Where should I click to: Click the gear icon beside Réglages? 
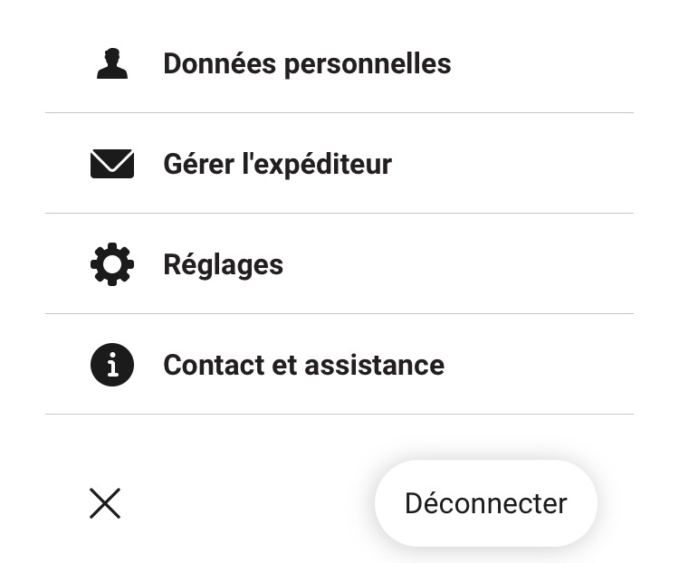[x=112, y=264]
